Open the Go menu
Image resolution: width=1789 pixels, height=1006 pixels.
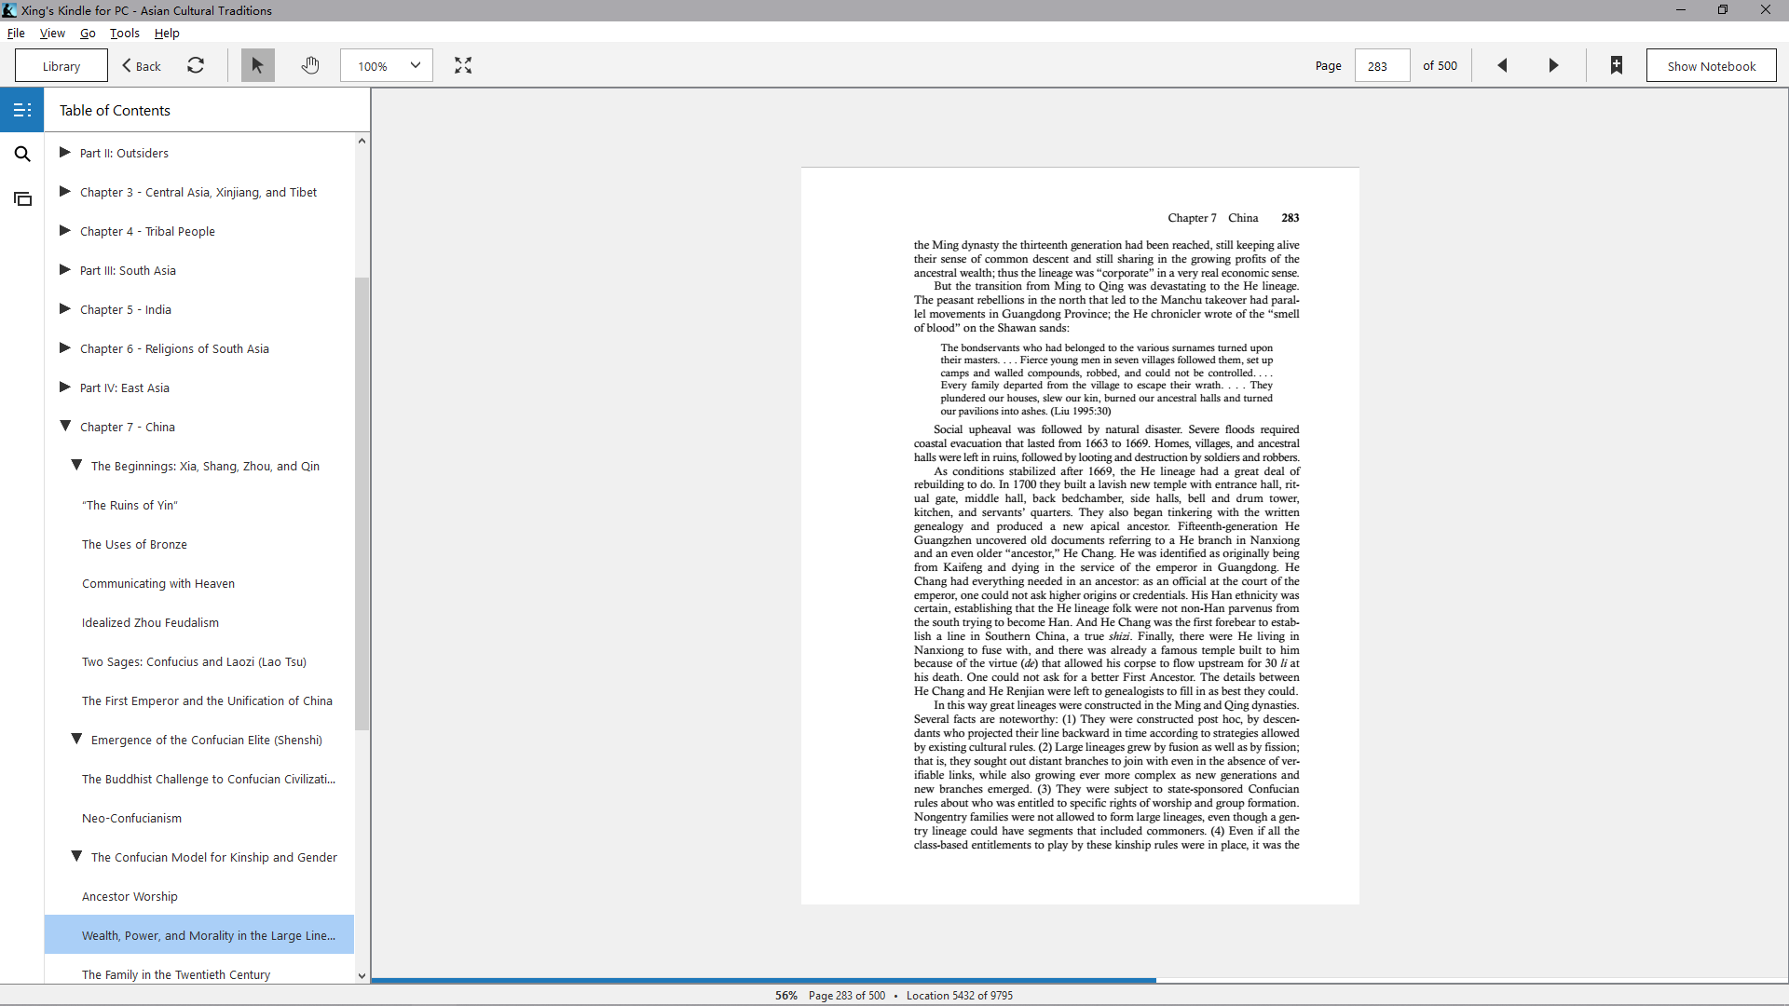point(88,33)
